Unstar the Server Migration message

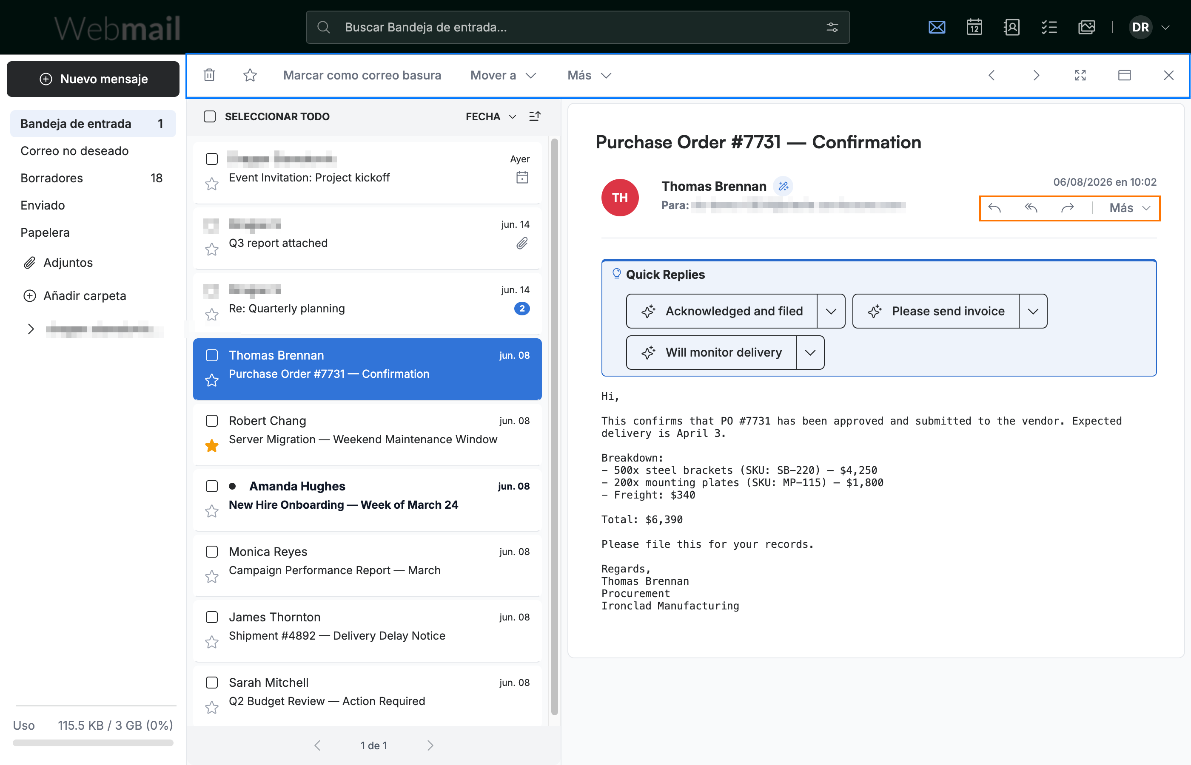pyautogui.click(x=212, y=445)
